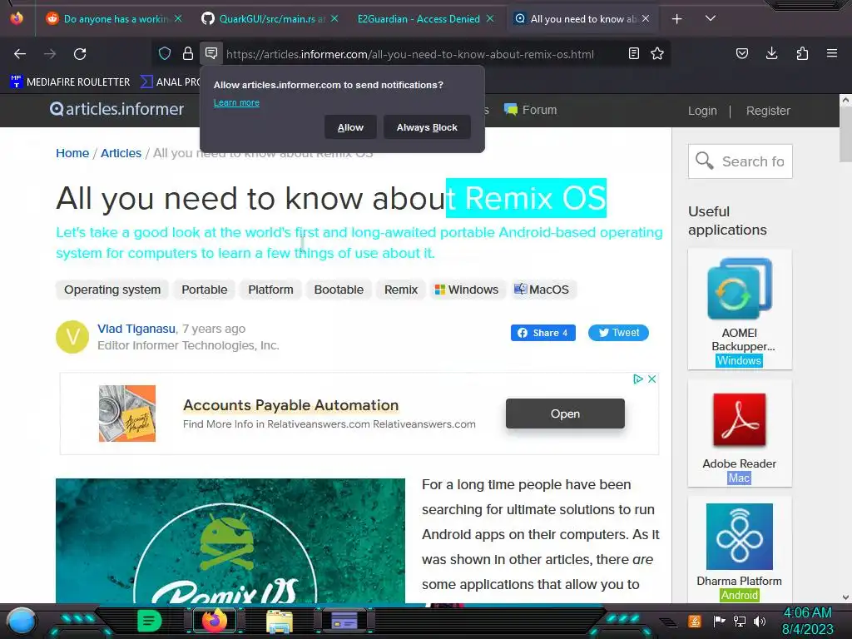The width and height of the screenshot is (852, 639).
Task: Select the Windows tag
Action: 467,290
